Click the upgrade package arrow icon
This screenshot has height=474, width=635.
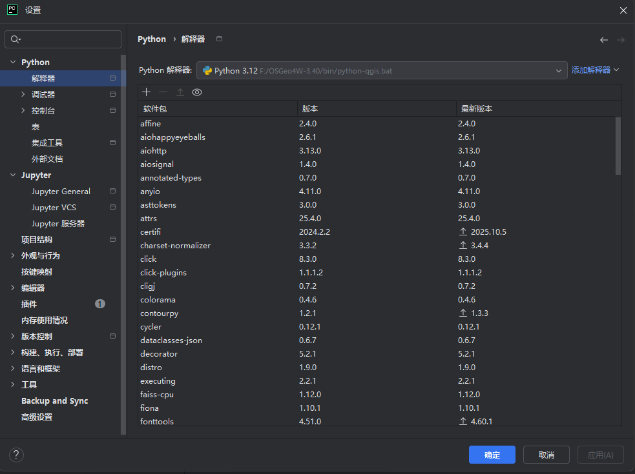point(180,92)
